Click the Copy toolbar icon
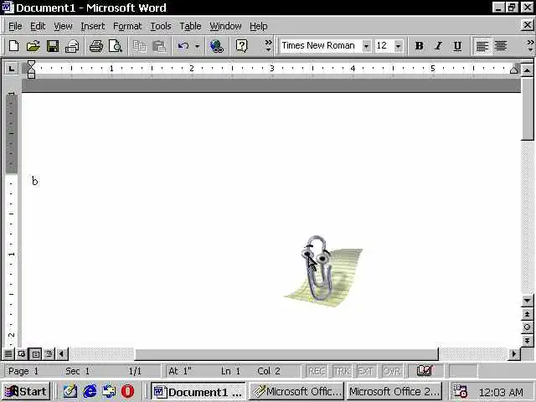The image size is (536, 402). coord(140,46)
